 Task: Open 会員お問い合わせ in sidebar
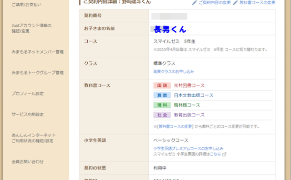point(28,162)
